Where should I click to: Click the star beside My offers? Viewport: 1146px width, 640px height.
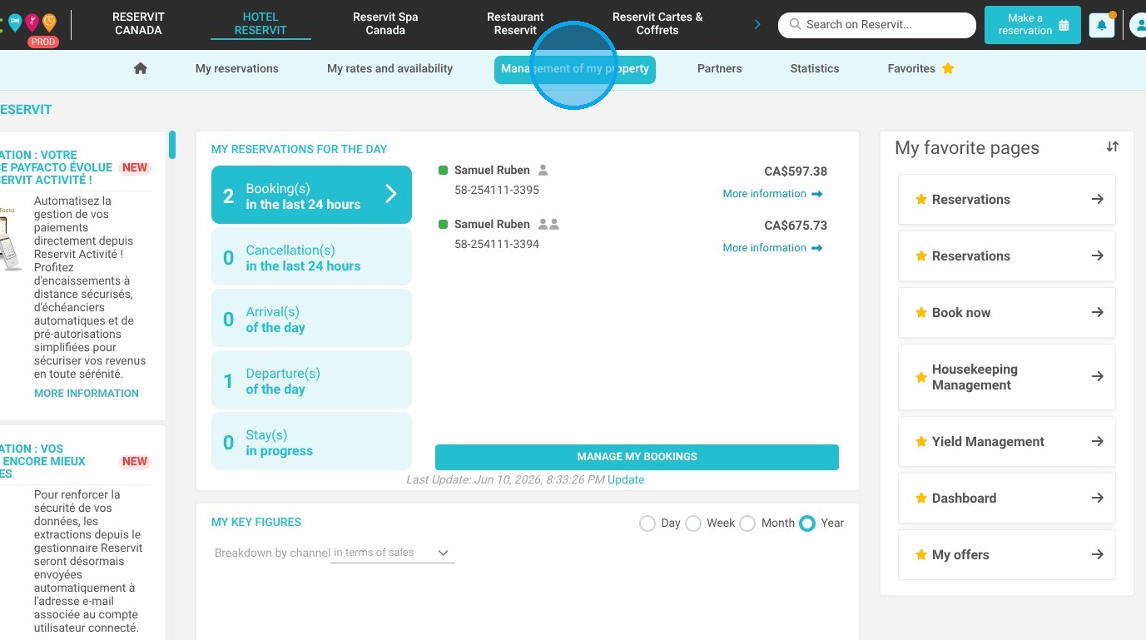click(x=921, y=555)
